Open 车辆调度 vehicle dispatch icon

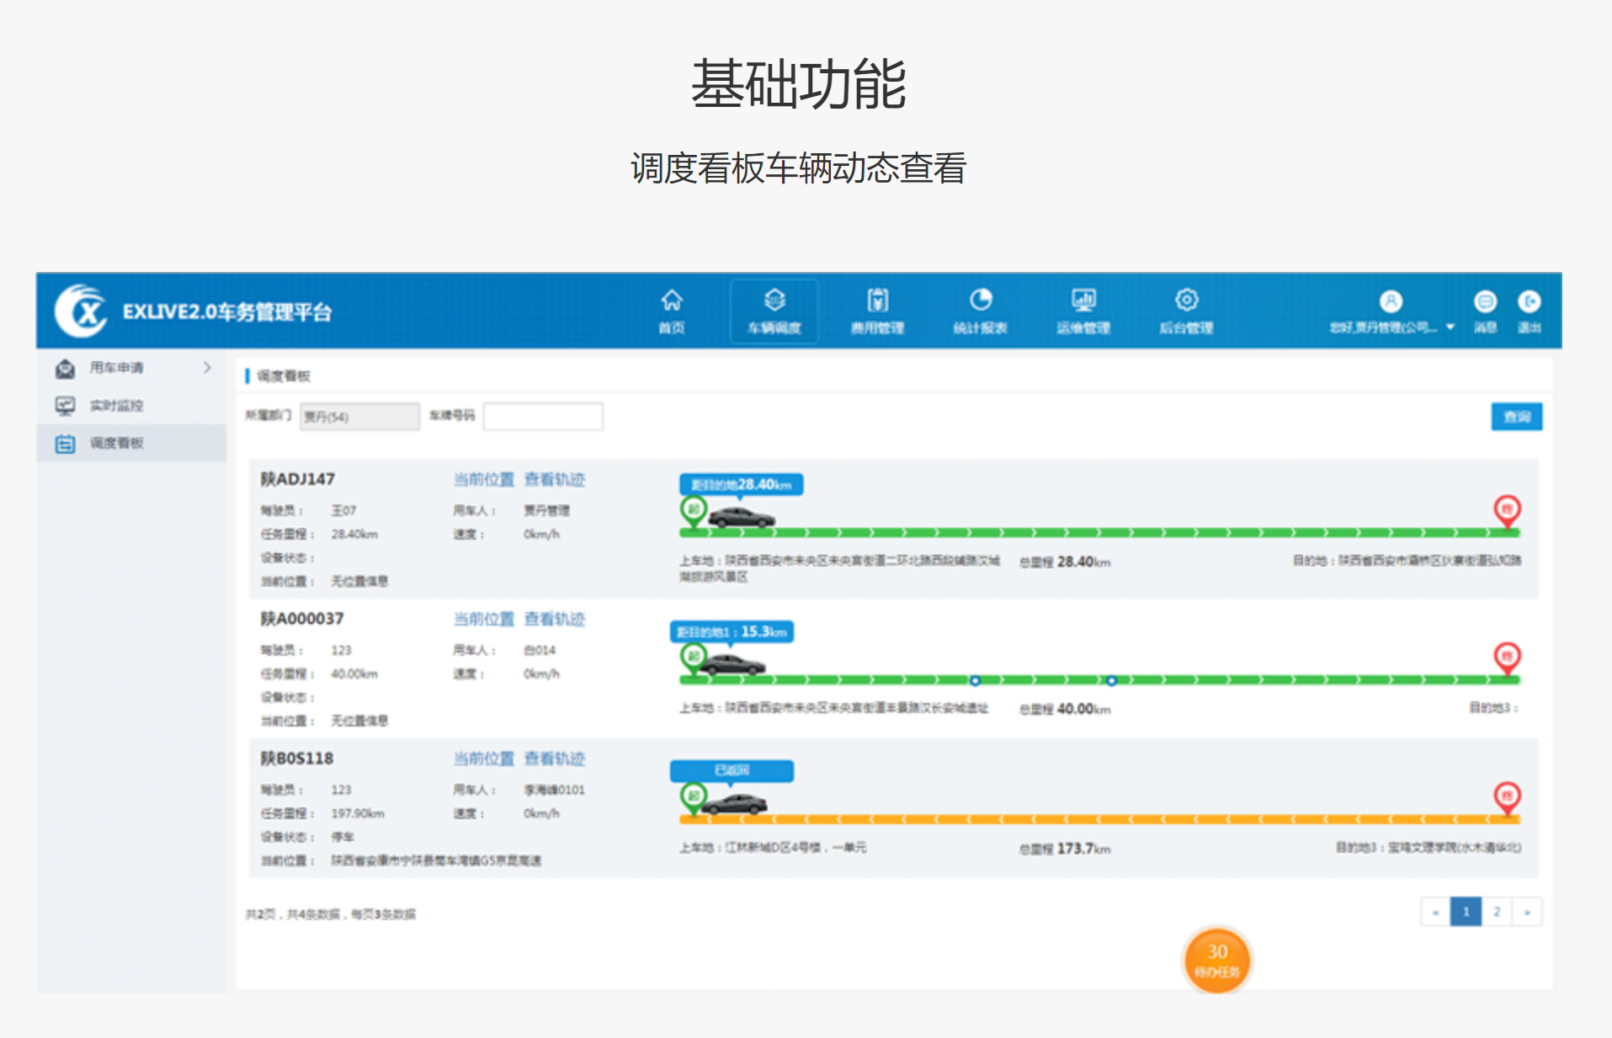[x=774, y=301]
